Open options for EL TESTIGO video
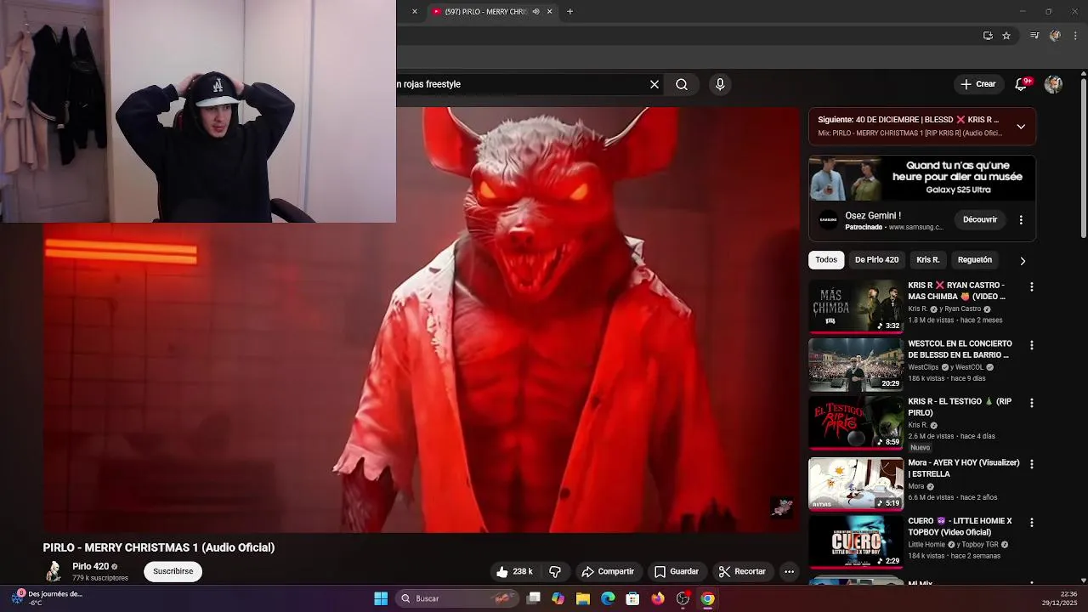1088x612 pixels. 1032,403
